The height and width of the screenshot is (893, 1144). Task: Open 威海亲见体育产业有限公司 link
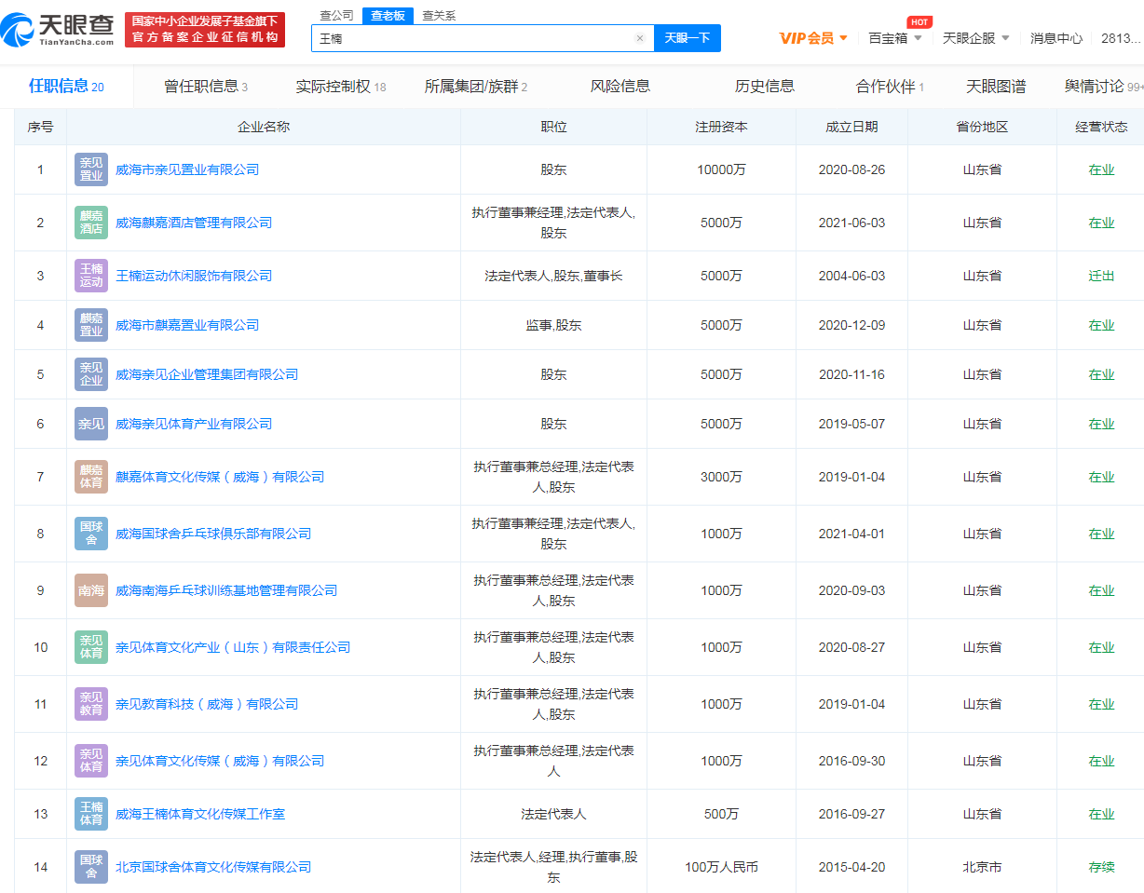[x=194, y=424]
